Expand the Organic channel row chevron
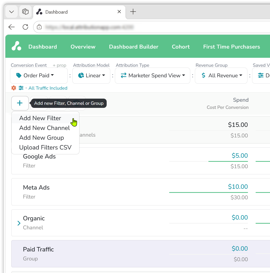 point(19,223)
